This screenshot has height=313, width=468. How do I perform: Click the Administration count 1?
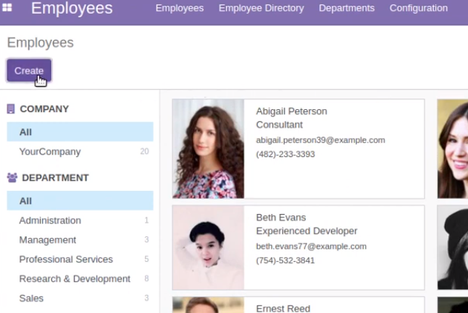click(146, 220)
